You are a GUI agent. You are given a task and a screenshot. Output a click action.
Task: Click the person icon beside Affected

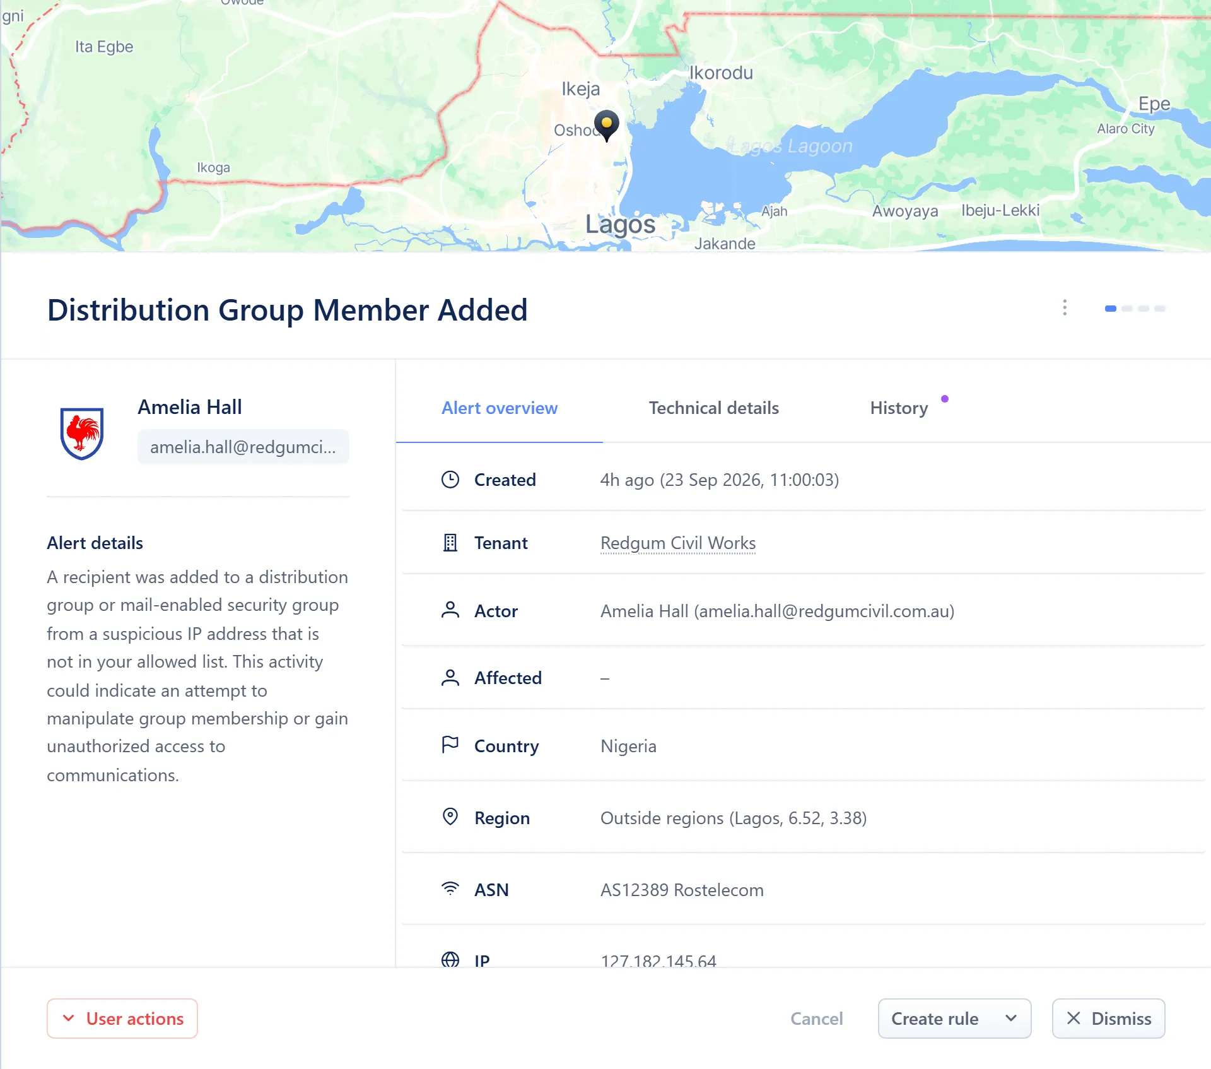[450, 678]
